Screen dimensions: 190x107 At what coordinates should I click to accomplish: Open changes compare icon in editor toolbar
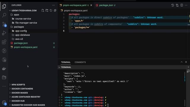point(177,5)
